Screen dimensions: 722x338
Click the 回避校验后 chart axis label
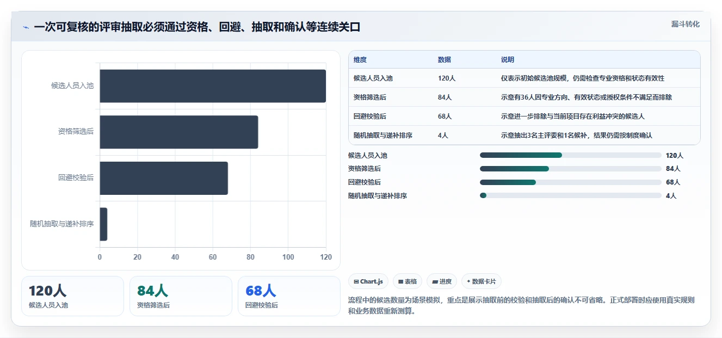[76, 177]
